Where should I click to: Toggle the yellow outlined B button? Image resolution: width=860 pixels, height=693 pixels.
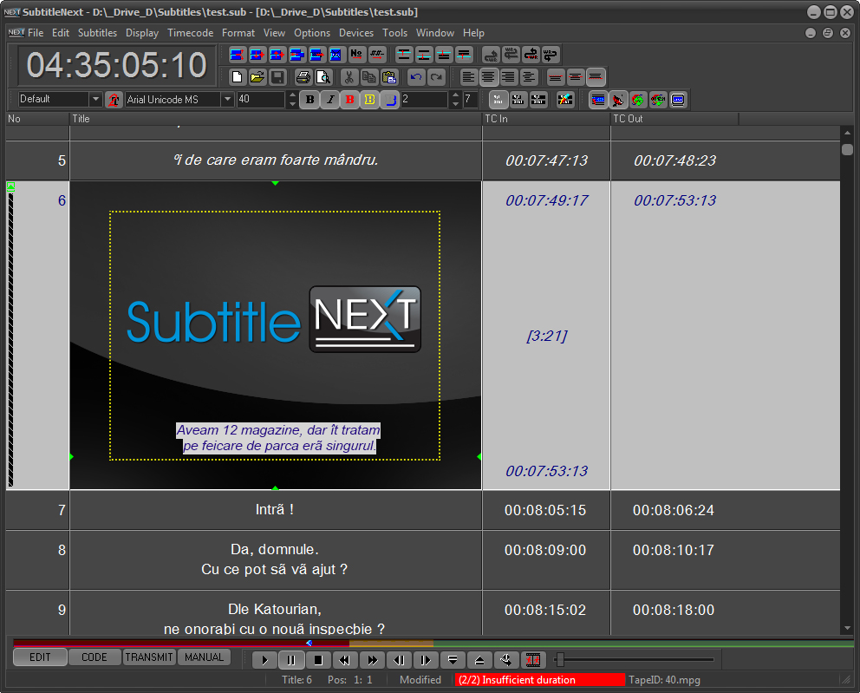coord(369,100)
